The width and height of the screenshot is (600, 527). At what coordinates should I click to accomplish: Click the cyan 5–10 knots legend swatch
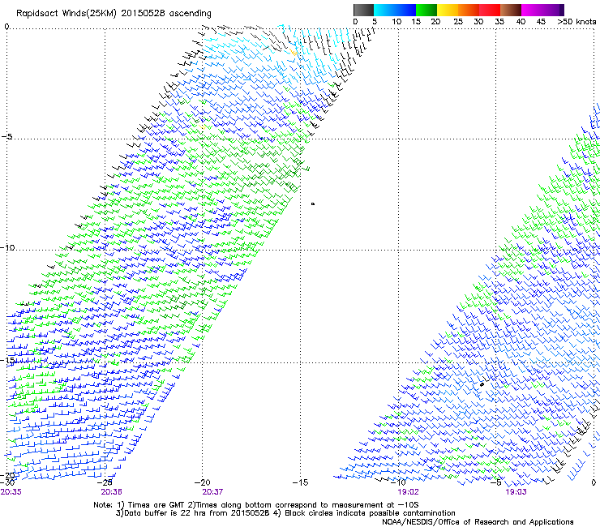(384, 10)
